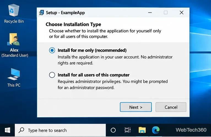Cancel the ExampleApp setup

171,107
